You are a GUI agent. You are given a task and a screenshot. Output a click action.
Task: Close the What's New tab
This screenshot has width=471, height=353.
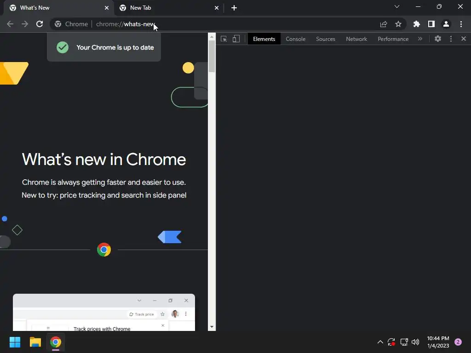click(x=107, y=8)
